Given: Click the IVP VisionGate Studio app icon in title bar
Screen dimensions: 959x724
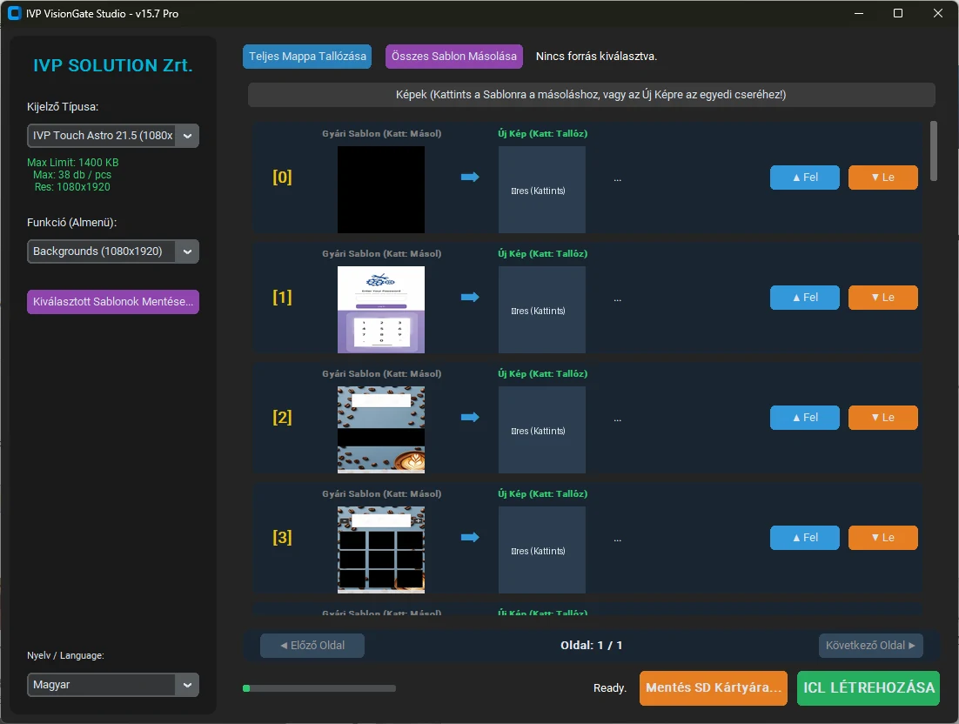Looking at the screenshot, I should [13, 13].
